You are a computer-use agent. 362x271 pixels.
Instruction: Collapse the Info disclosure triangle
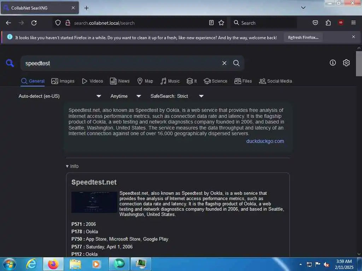point(67,166)
